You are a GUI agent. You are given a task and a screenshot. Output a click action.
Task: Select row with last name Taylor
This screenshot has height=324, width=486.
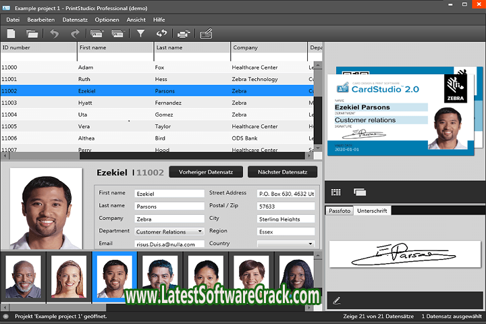click(x=157, y=126)
